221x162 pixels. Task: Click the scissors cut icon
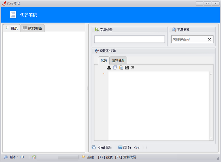coord(109,67)
